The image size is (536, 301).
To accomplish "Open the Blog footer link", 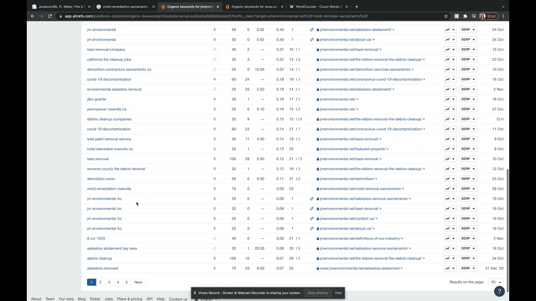I will [82, 299].
